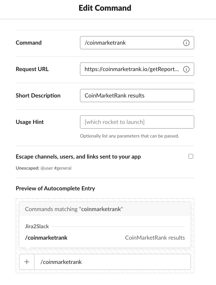Click the plus icon in autocomplete preview

(x=27, y=262)
